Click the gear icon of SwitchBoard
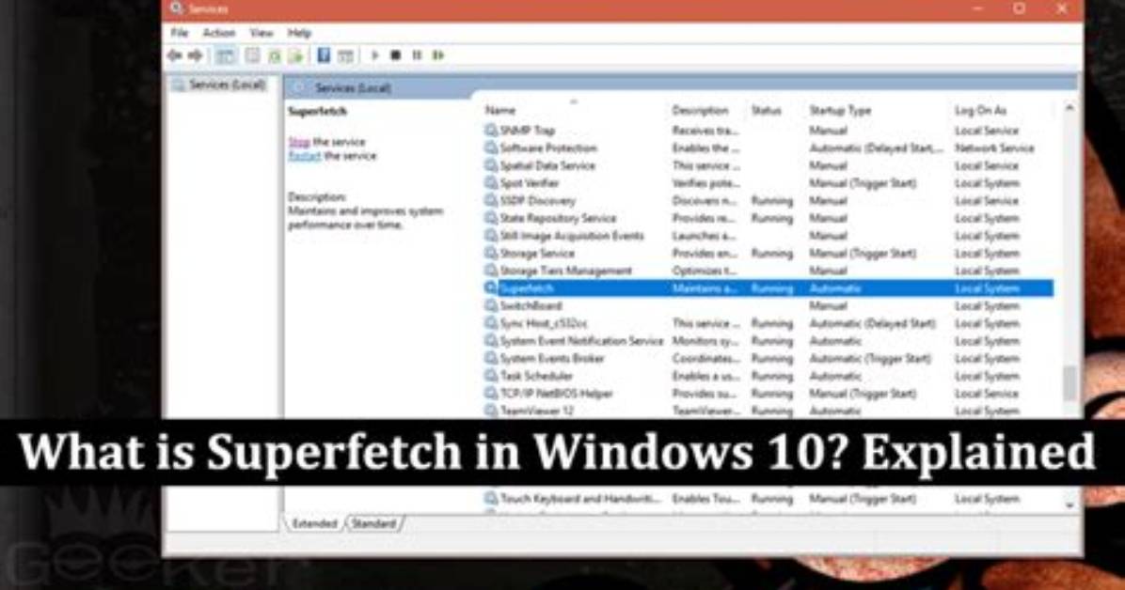The image size is (1125, 590). (x=491, y=305)
